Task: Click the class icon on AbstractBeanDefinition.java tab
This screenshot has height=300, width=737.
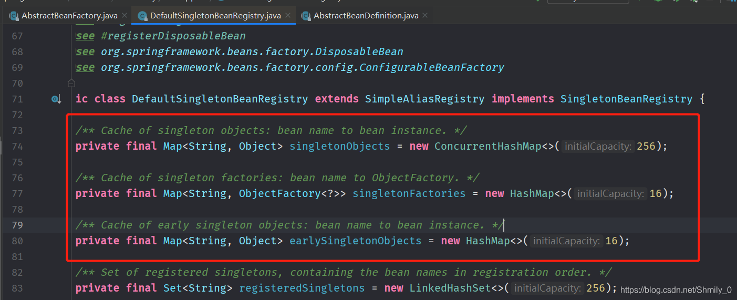Action: (306, 16)
